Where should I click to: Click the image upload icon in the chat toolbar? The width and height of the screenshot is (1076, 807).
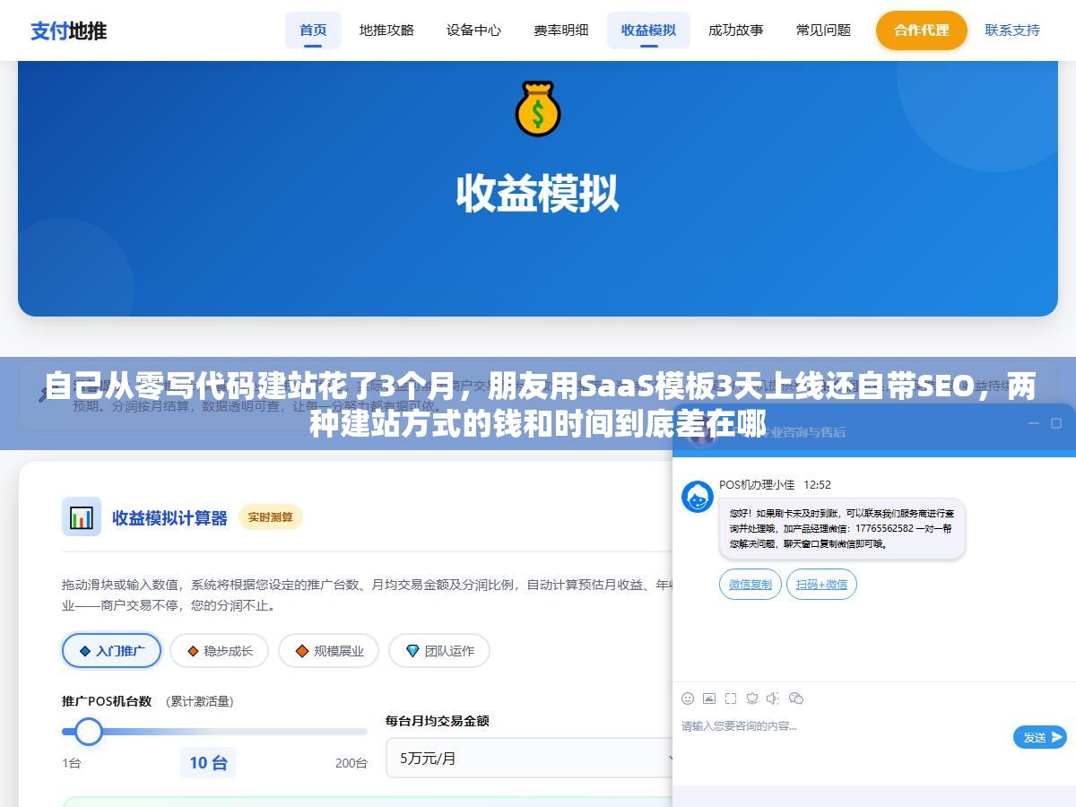(709, 698)
